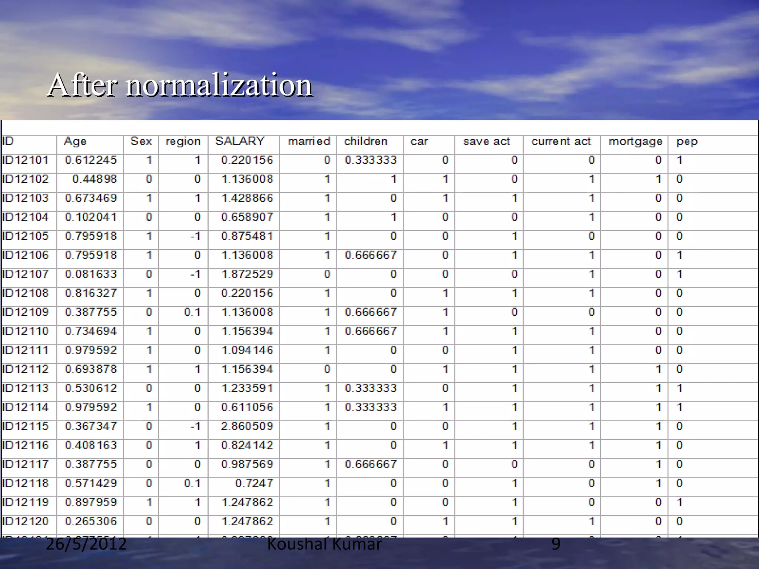Click Age value 0.612245
The height and width of the screenshot is (569, 759).
pos(91,160)
